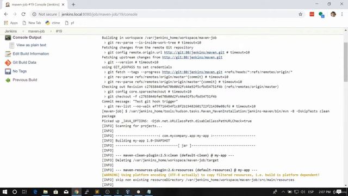Click maven.git URL in Fetching upstream line
The image size is (348, 196).
tap(192, 57)
